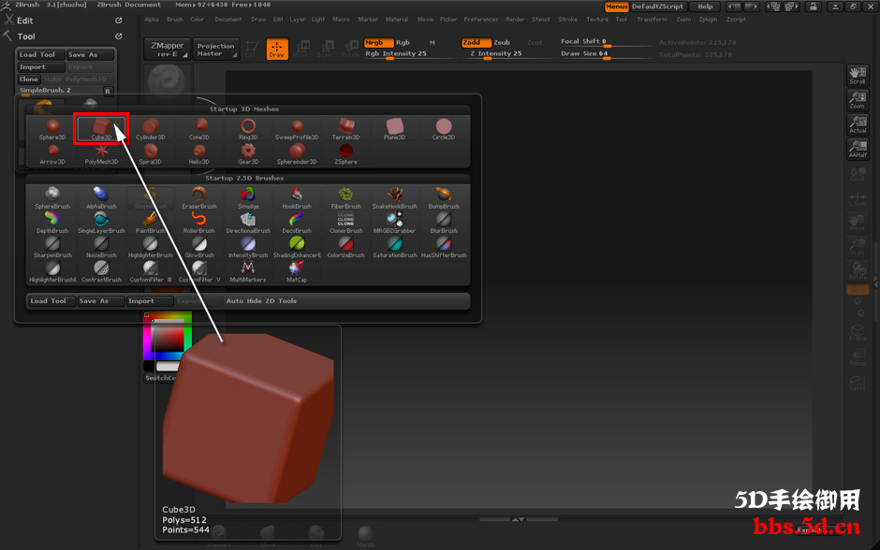The width and height of the screenshot is (880, 550).
Task: Set view to Actual size
Action: [858, 125]
